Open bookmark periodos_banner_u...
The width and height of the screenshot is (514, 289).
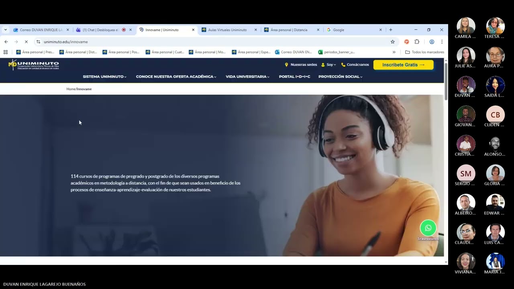pyautogui.click(x=337, y=52)
